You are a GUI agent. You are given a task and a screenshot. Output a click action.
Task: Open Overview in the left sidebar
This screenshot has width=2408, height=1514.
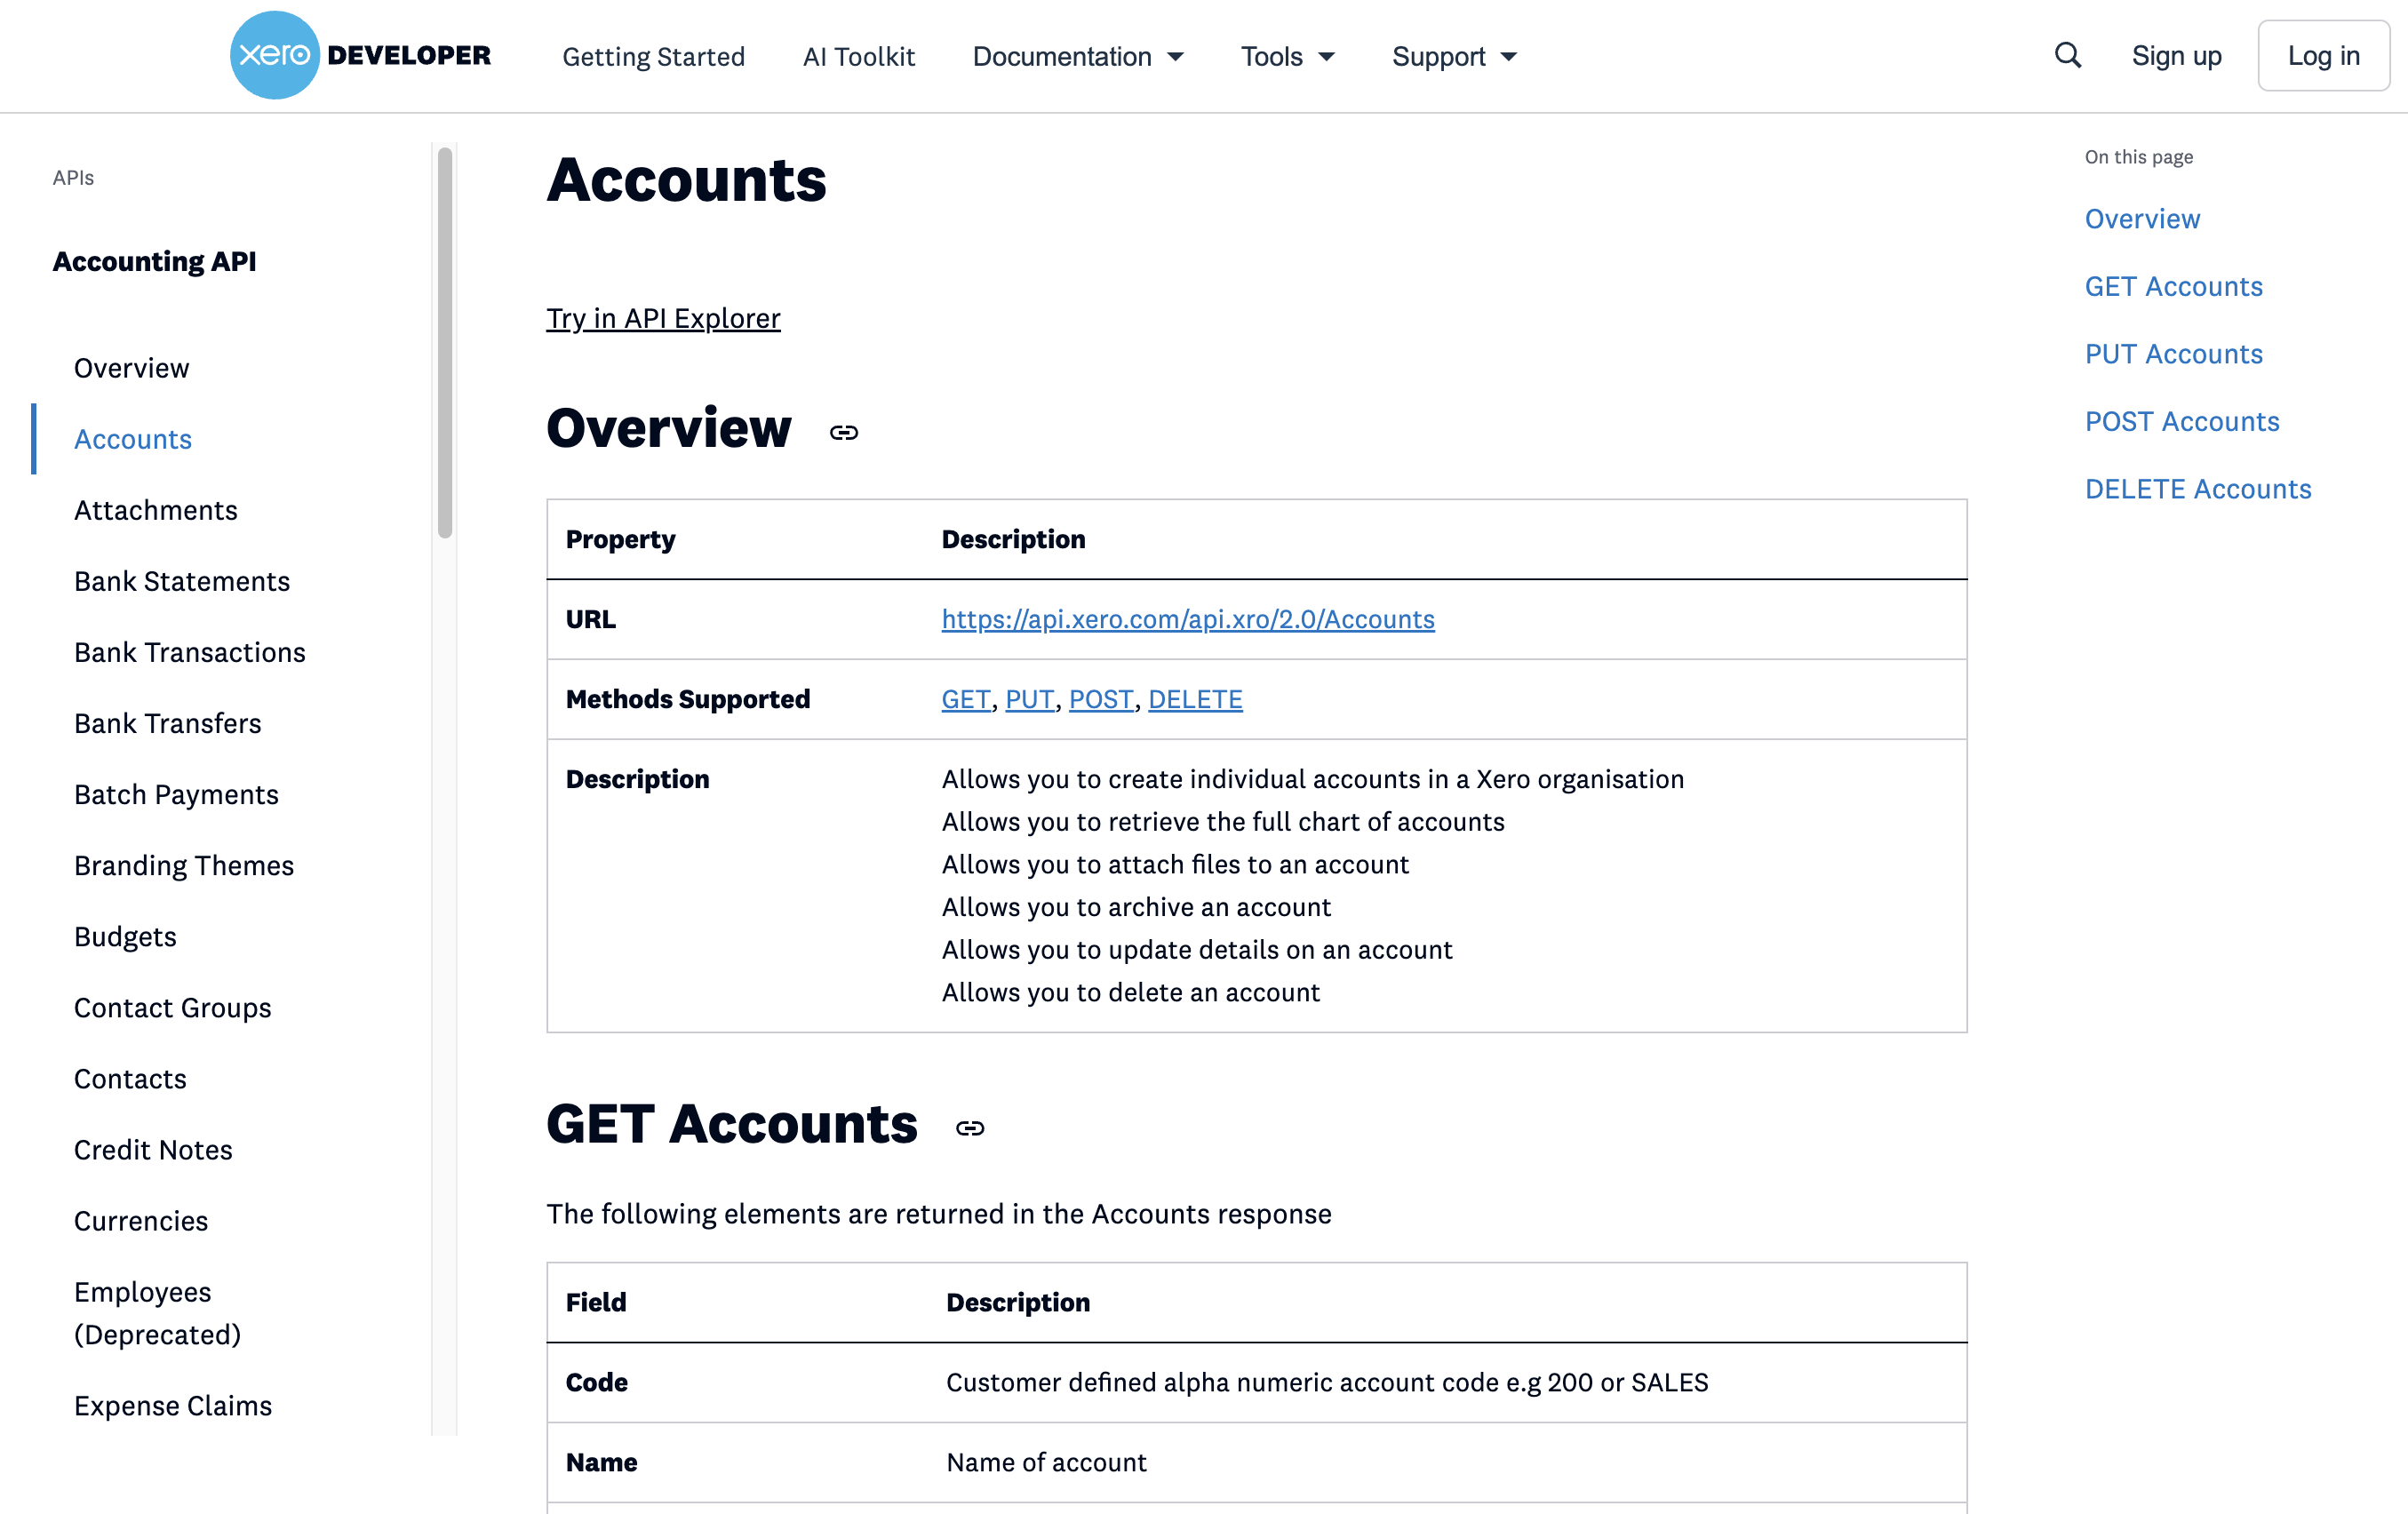[131, 368]
